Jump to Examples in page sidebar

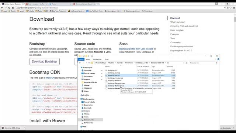point(174,34)
